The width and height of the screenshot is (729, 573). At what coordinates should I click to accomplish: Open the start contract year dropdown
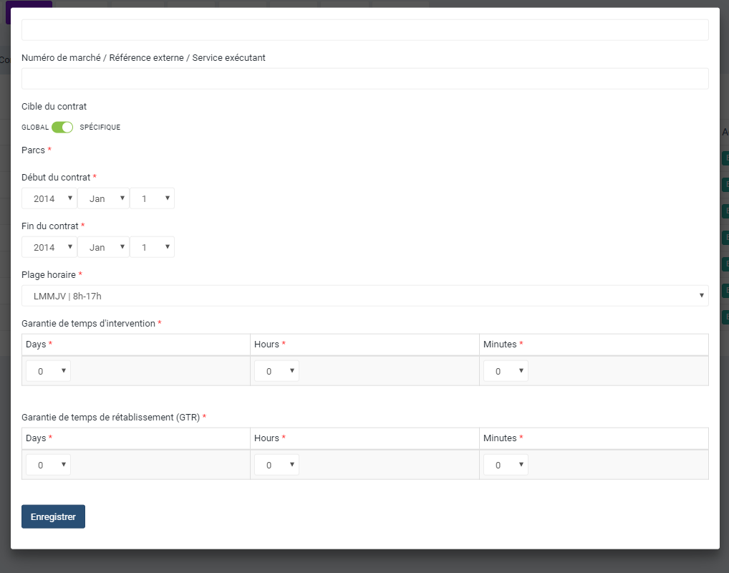(49, 198)
